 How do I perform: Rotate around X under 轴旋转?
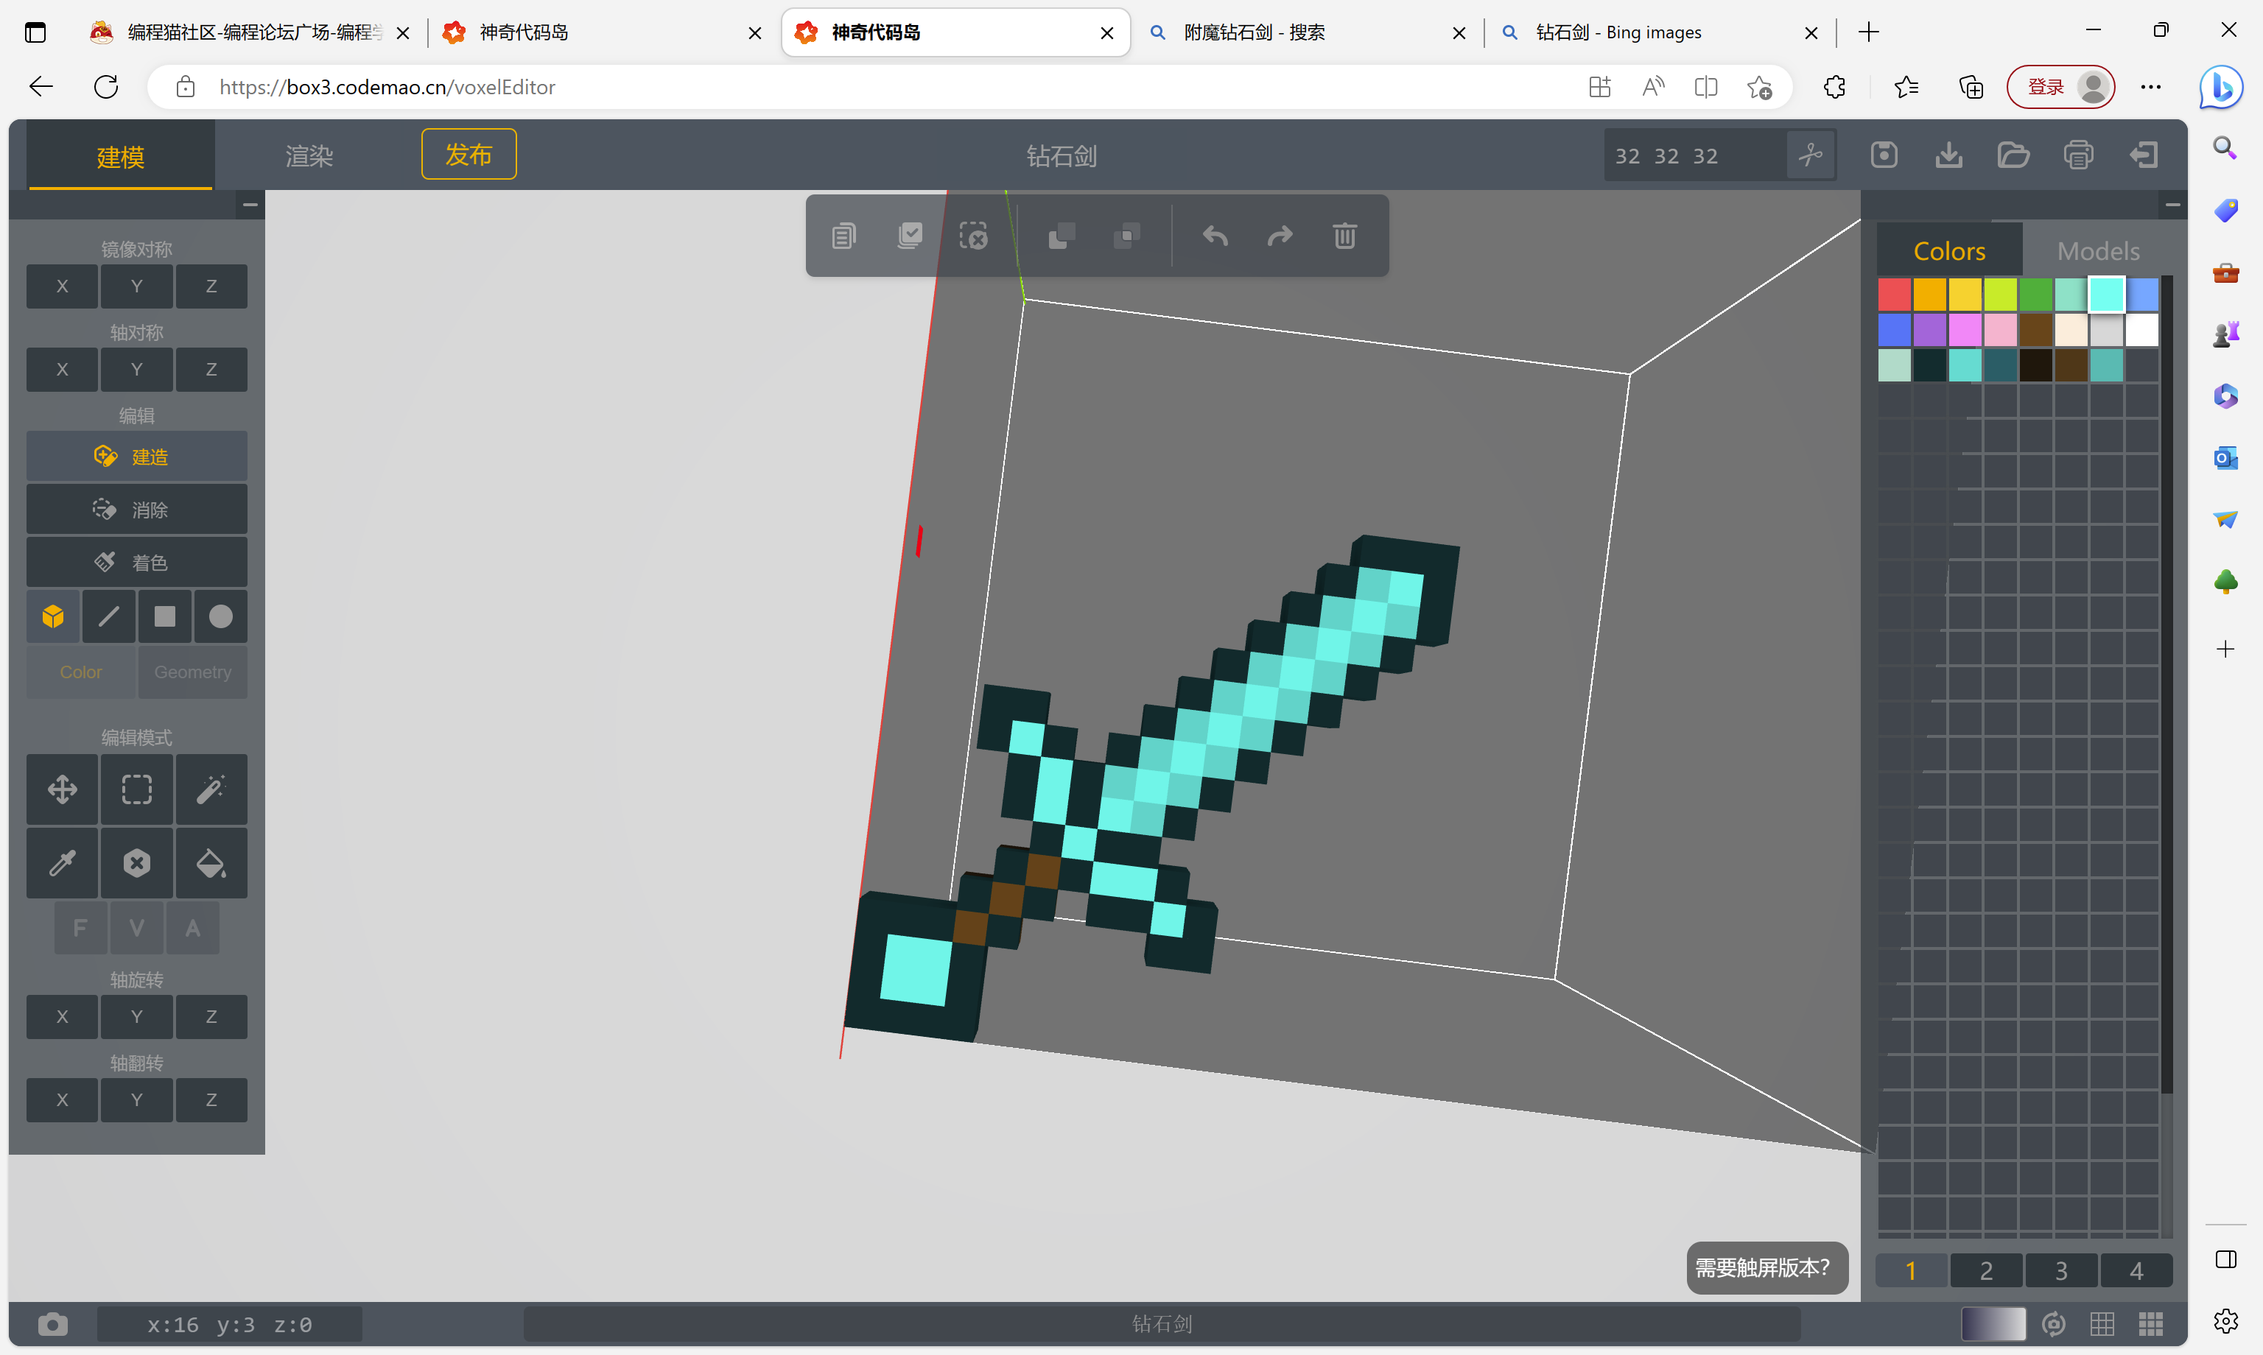tap(62, 1017)
